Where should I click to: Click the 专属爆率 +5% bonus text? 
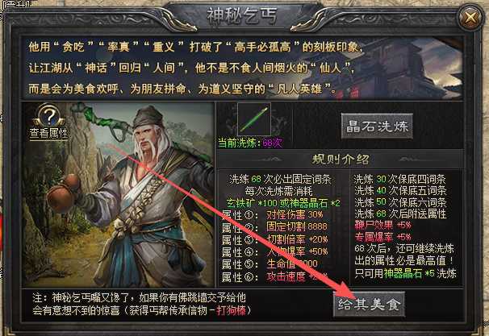[x=382, y=237]
